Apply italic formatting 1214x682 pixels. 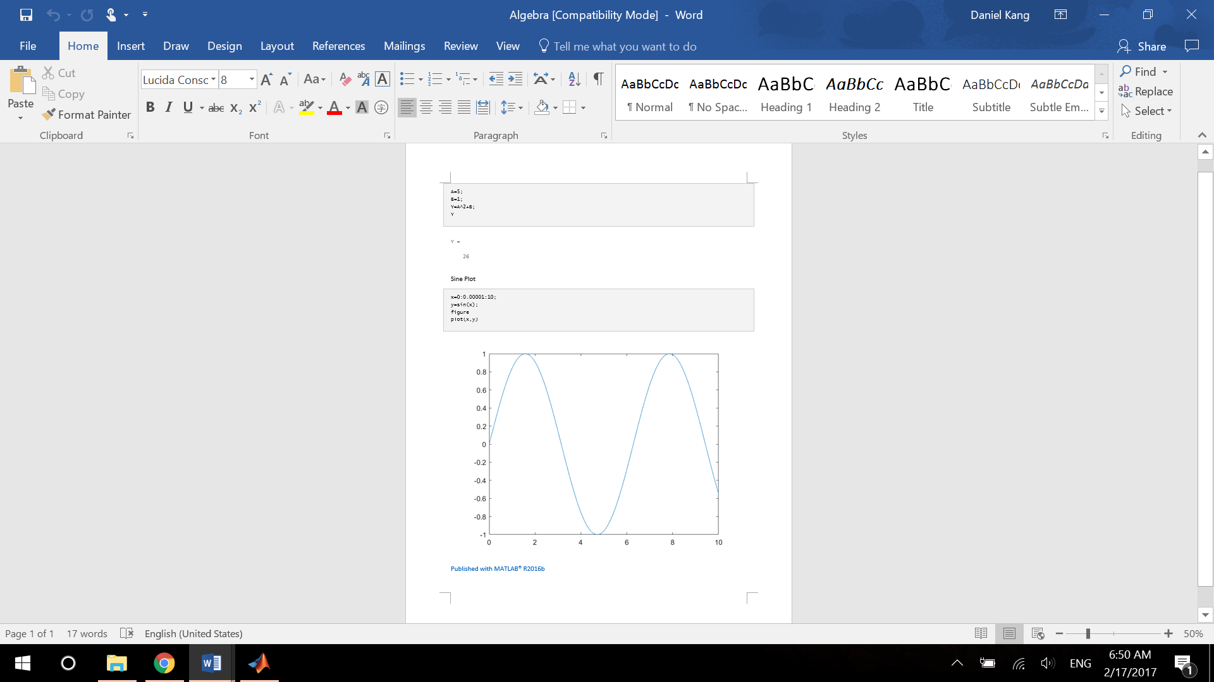168,107
